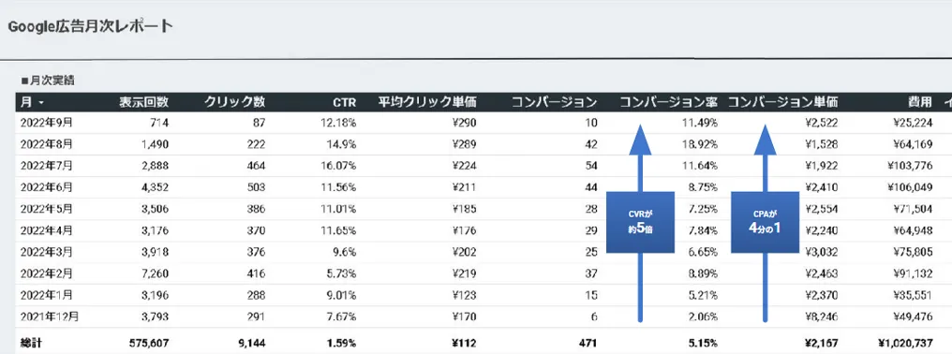This screenshot has width=952, height=354.
Task: Click impressions value 714
Action: [x=159, y=123]
